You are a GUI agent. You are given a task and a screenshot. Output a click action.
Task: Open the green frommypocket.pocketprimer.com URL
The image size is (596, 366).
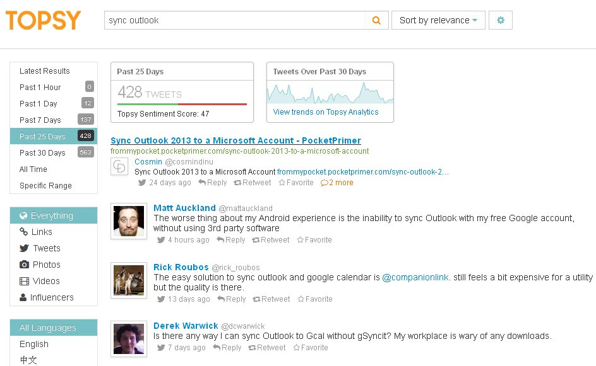(x=239, y=151)
